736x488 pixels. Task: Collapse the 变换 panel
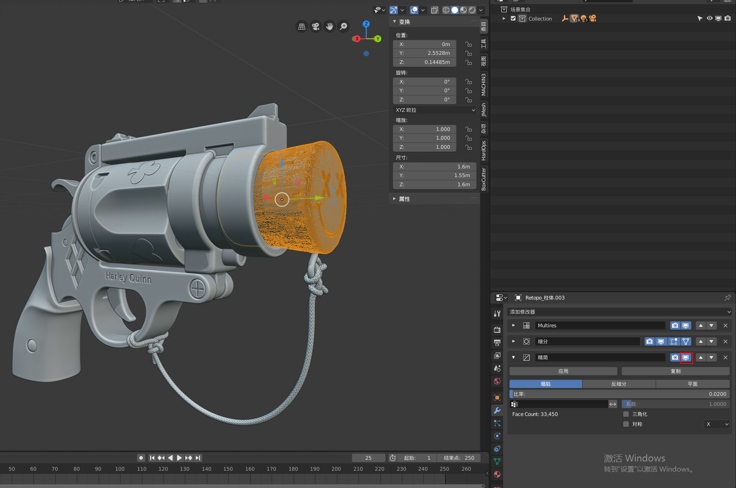[x=394, y=21]
